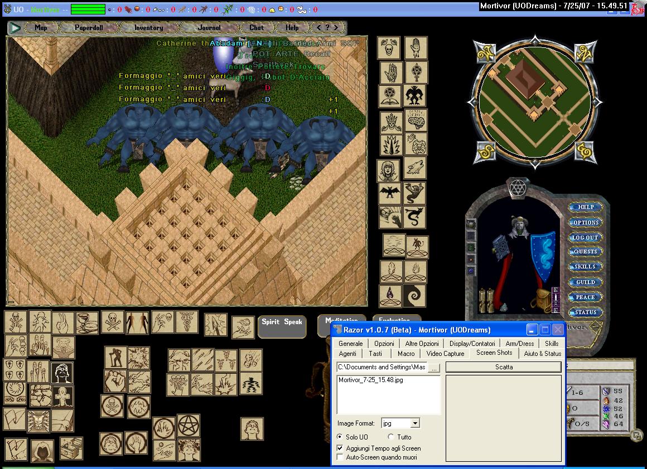647x469 pixels.
Task: Open the treasure chest icon
Action: coord(71,448)
